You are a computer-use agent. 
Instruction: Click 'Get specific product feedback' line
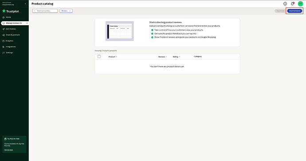[176, 34]
